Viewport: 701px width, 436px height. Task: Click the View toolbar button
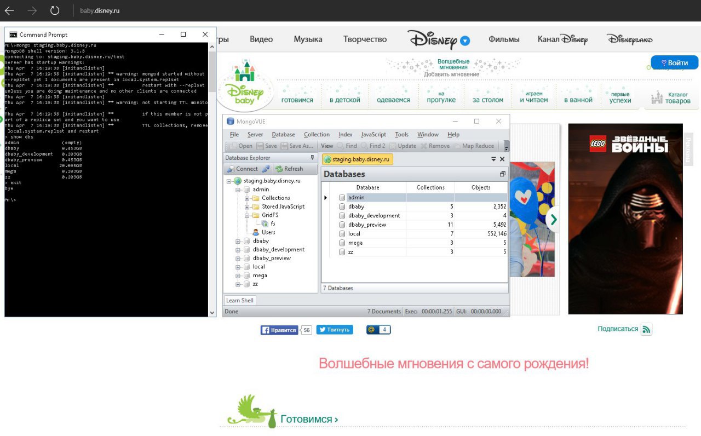327,146
